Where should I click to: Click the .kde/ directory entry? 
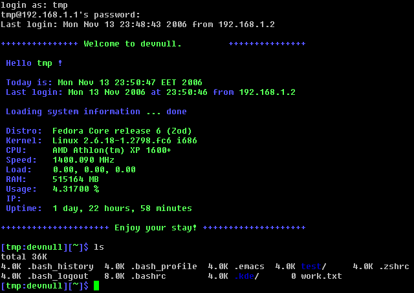246,276
